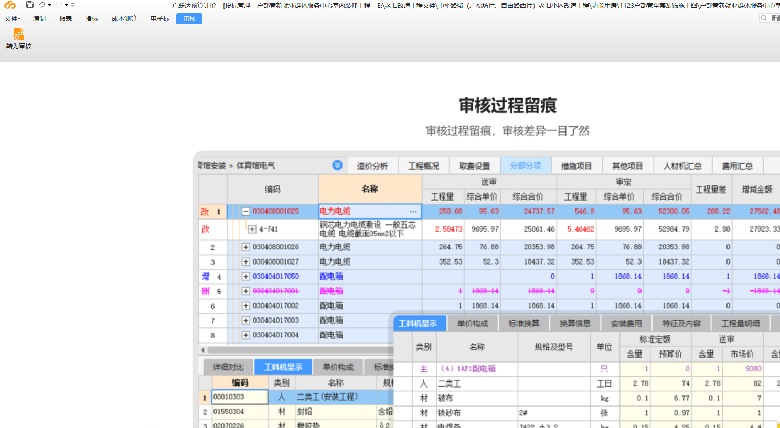Switch to the 编制 ribbon tab
This screenshot has width=780, height=428.
[x=39, y=18]
